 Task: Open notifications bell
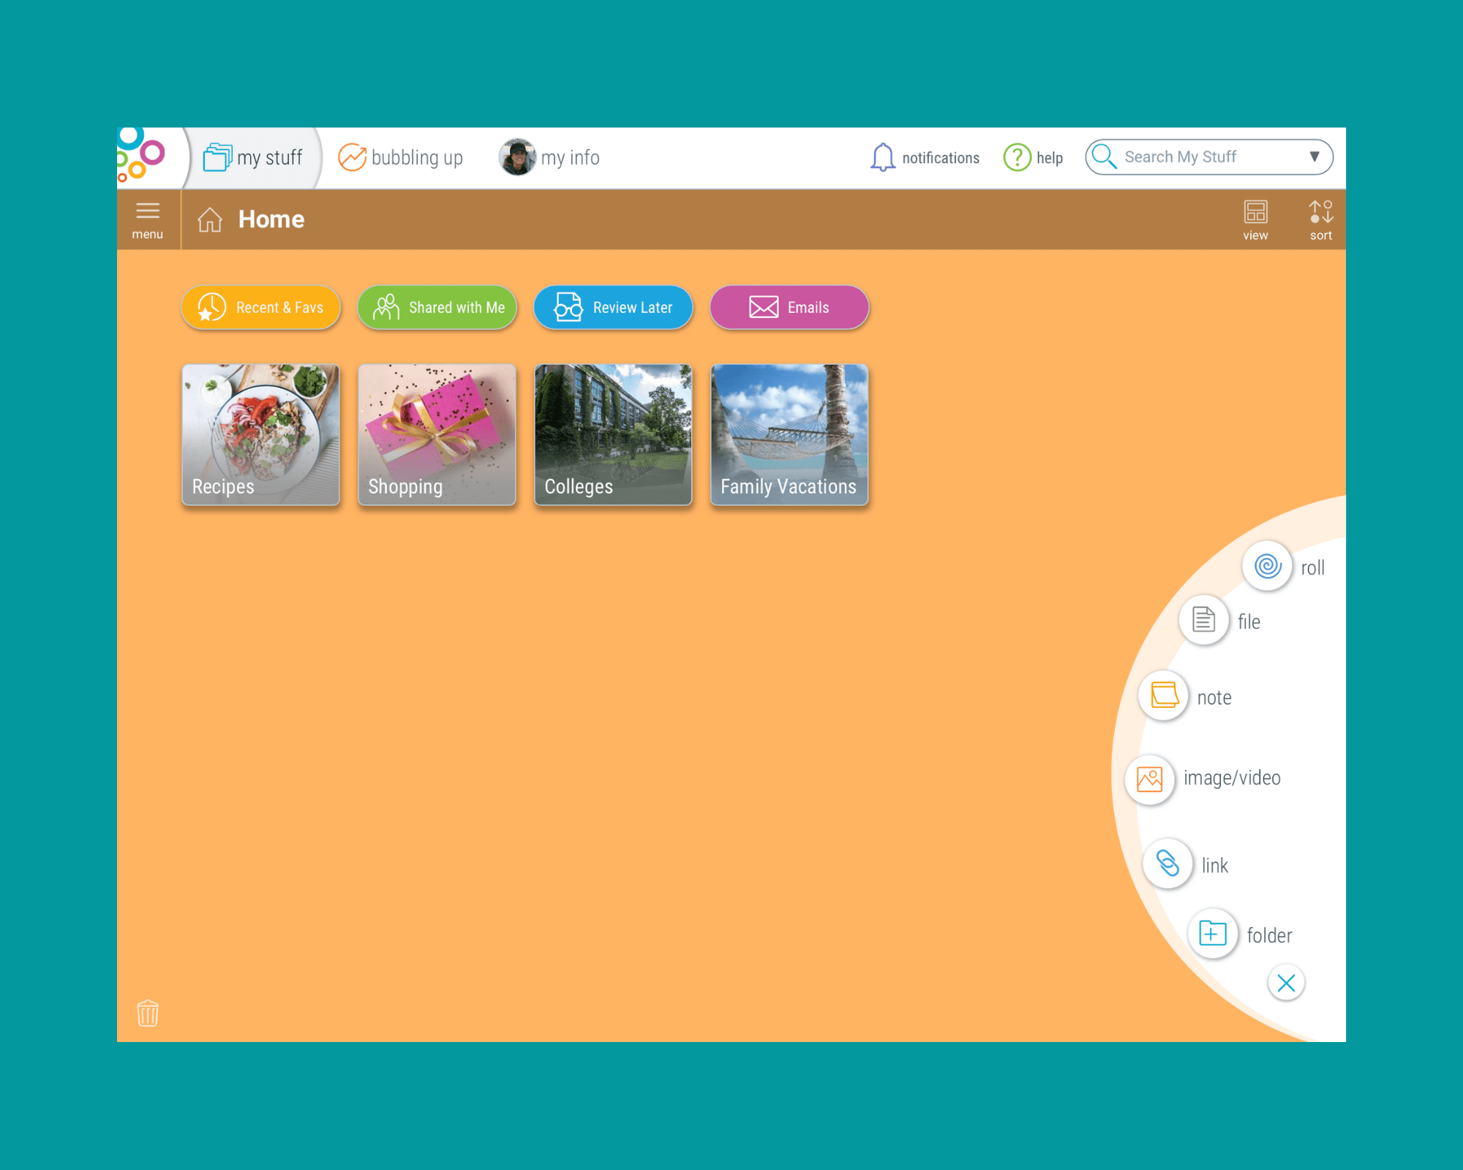coord(925,158)
